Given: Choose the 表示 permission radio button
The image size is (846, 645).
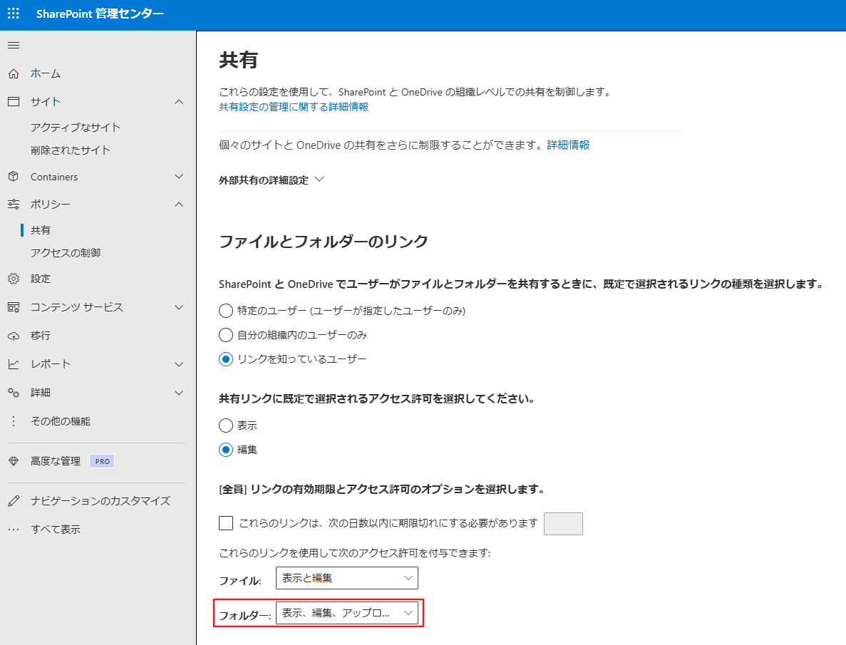Looking at the screenshot, I should (x=225, y=425).
